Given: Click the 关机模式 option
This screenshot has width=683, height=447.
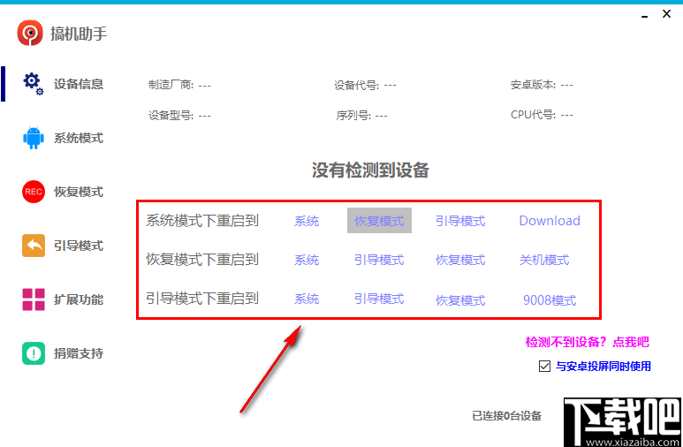Looking at the screenshot, I should (544, 260).
